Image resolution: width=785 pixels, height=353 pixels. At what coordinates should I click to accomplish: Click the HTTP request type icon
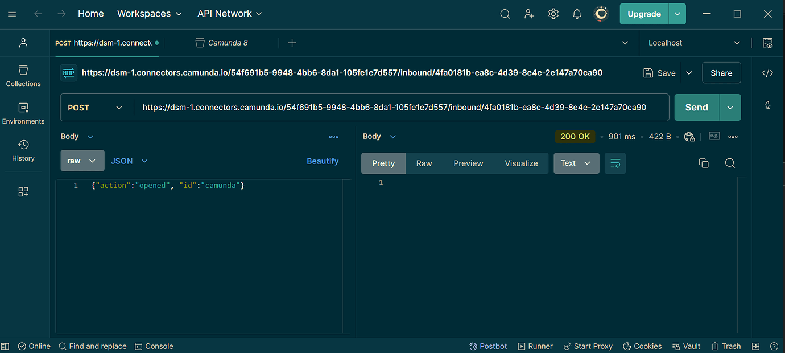coord(69,73)
